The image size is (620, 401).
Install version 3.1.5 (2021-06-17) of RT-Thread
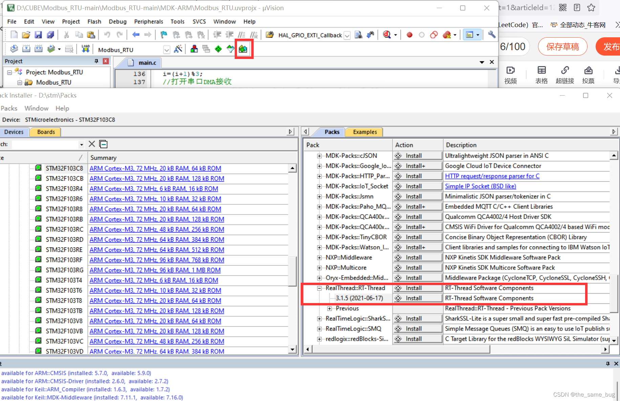418,298
